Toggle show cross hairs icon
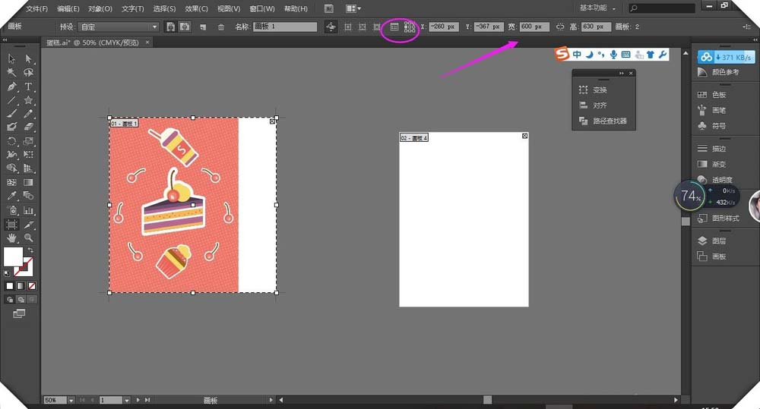This screenshot has width=760, height=409. tap(362, 27)
